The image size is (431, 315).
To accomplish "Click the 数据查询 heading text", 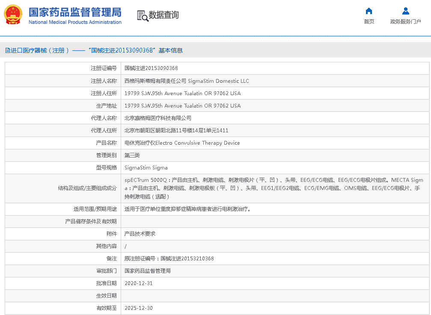I will click(163, 15).
